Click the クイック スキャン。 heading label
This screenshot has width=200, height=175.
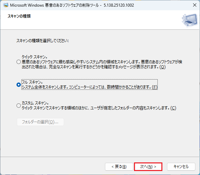(x=34, y=57)
